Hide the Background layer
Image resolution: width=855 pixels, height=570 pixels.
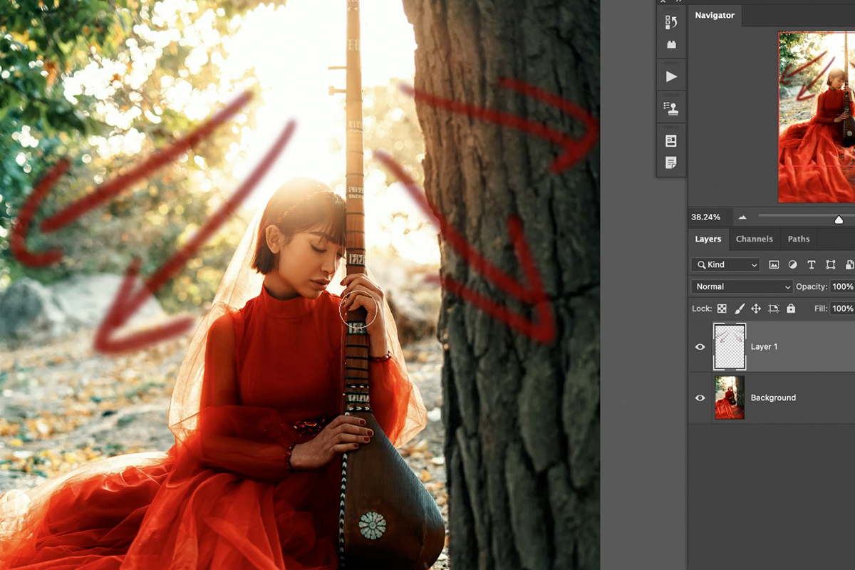pyautogui.click(x=700, y=398)
